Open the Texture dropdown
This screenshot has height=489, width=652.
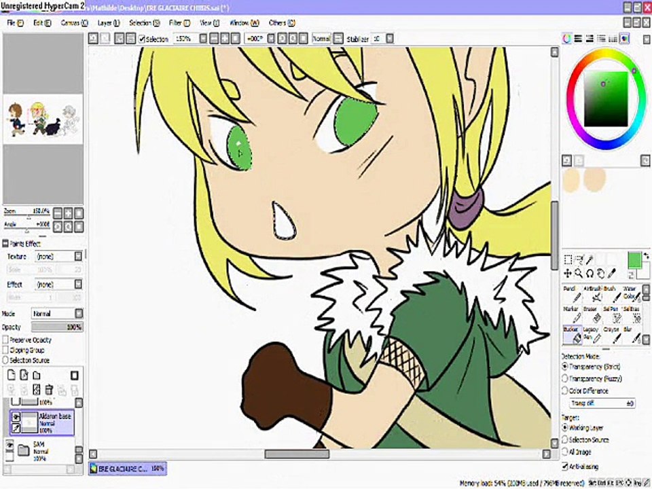[58, 256]
